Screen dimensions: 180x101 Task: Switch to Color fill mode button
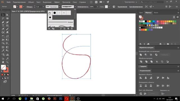pyautogui.click(x=2, y=75)
